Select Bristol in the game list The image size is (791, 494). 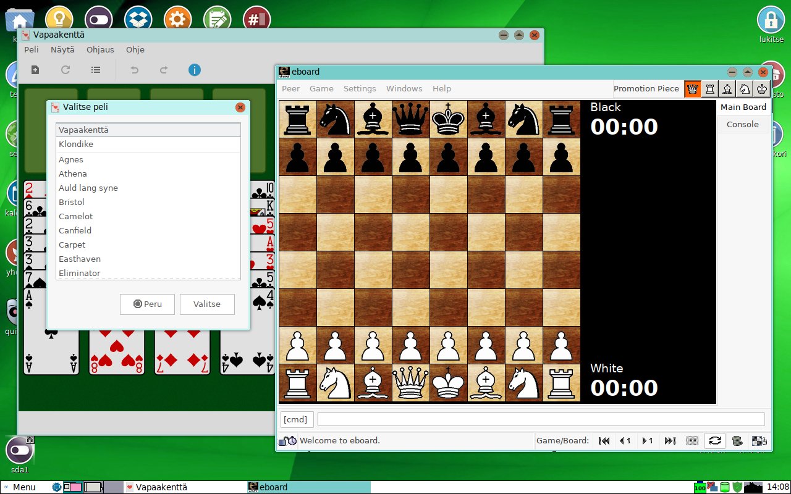(148, 202)
